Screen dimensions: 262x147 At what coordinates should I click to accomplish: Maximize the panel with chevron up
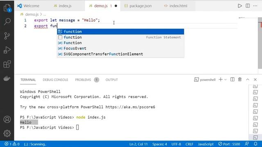coord(247,80)
